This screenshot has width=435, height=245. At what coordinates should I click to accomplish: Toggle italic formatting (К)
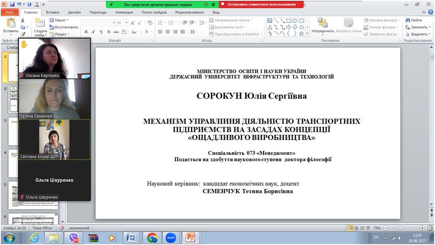(x=94, y=32)
